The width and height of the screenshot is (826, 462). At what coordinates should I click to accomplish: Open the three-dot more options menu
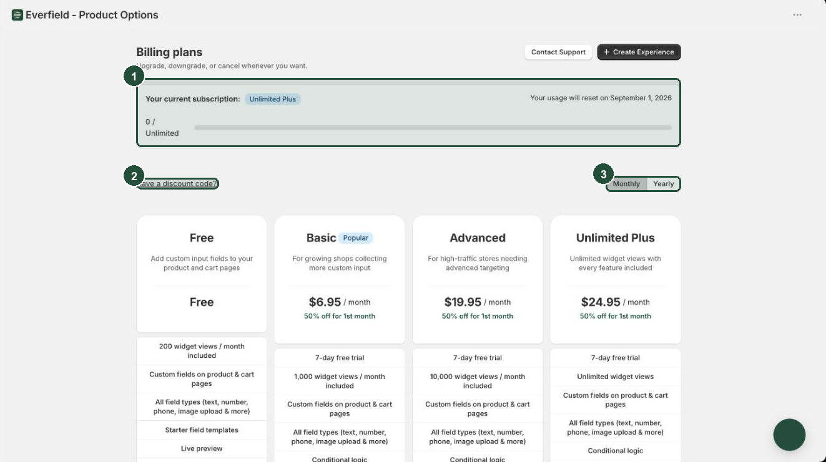[797, 15]
